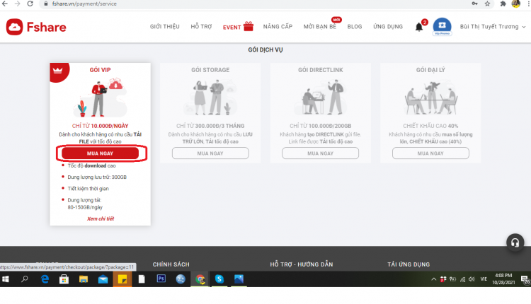Click HỖ TRỢ - HƯỚNG DẪN footer heading

point(302,264)
